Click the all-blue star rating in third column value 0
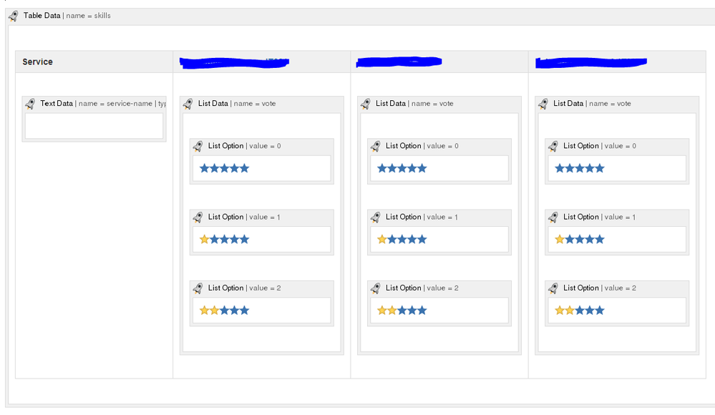The image size is (715, 415). pos(580,168)
